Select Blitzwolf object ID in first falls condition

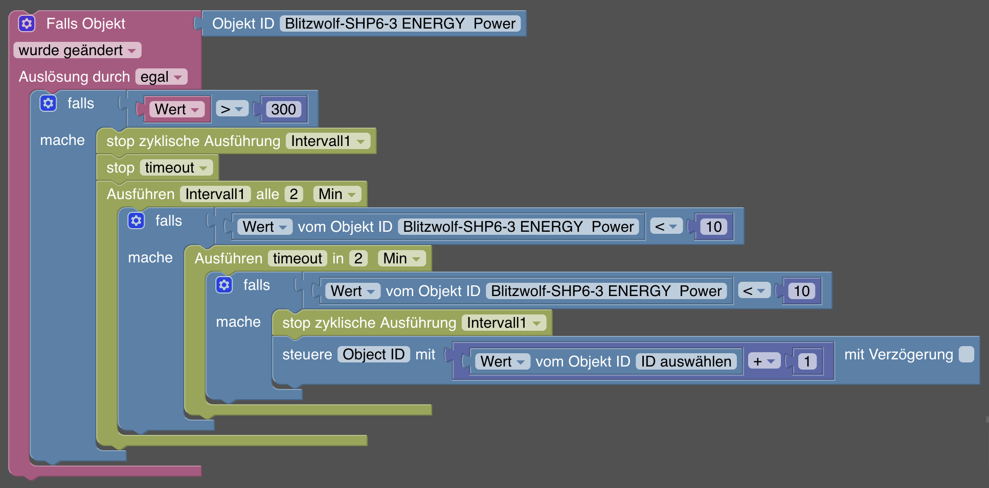point(519,227)
